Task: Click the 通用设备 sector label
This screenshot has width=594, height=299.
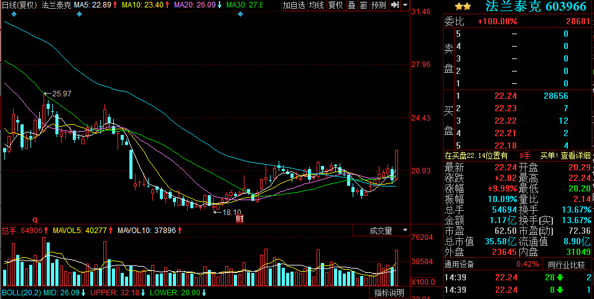Action: [x=460, y=265]
